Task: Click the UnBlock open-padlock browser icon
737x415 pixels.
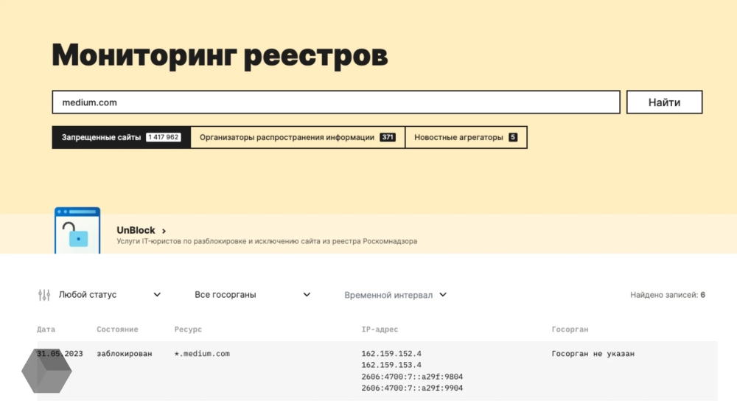Action: [77, 231]
